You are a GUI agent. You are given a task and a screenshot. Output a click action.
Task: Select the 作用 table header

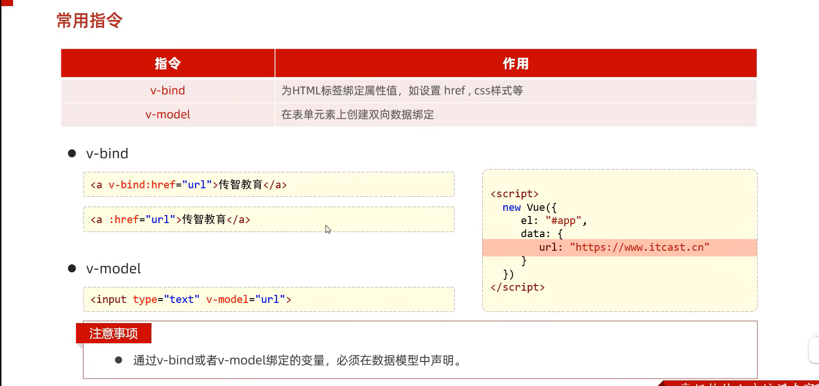pos(516,63)
